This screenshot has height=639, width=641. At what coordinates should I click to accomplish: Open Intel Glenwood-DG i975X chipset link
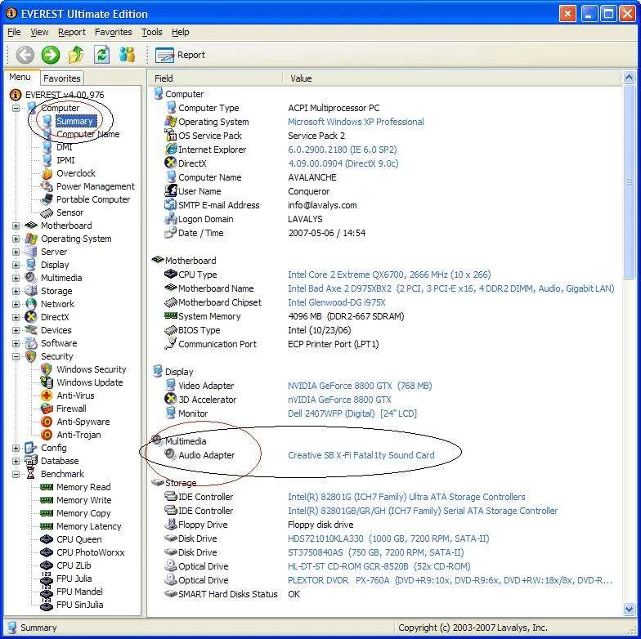(337, 302)
